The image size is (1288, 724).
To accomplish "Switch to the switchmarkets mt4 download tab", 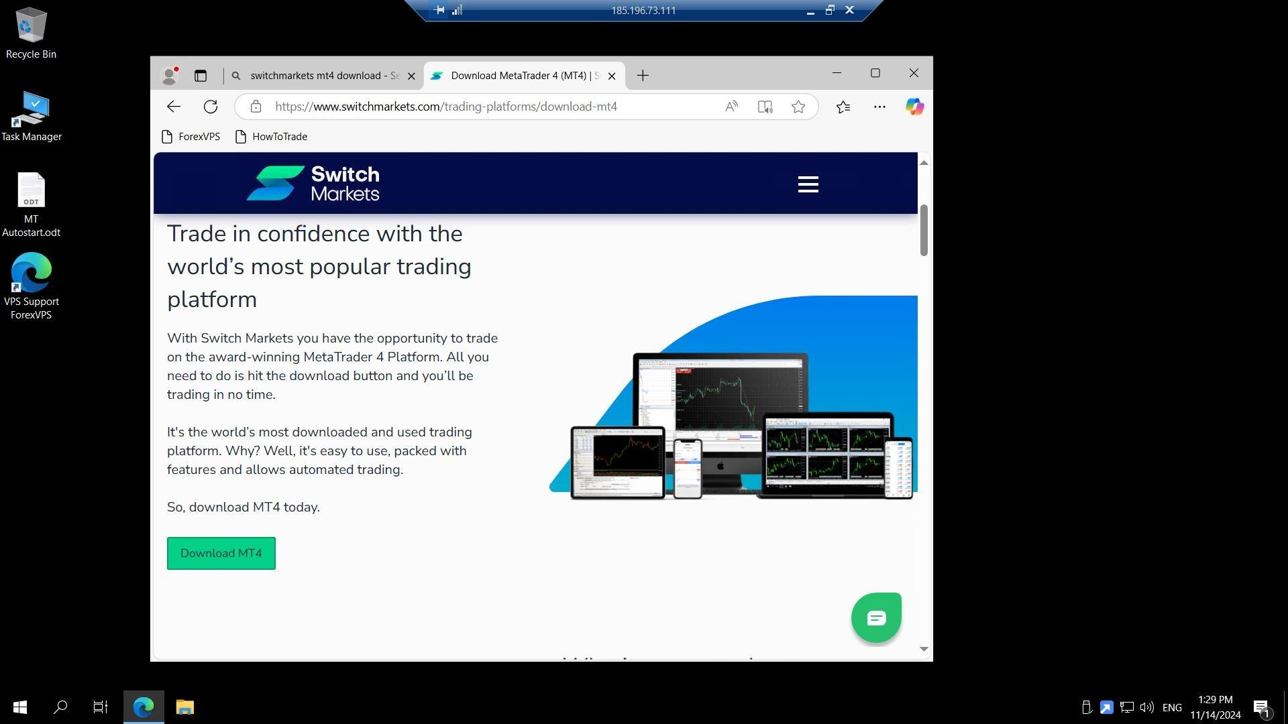I will (325, 76).
